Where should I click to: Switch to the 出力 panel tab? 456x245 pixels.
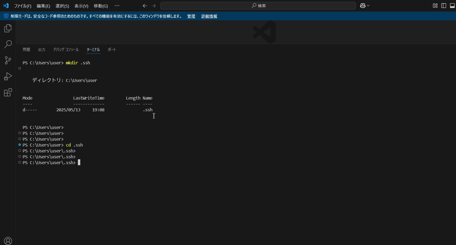coord(42,50)
